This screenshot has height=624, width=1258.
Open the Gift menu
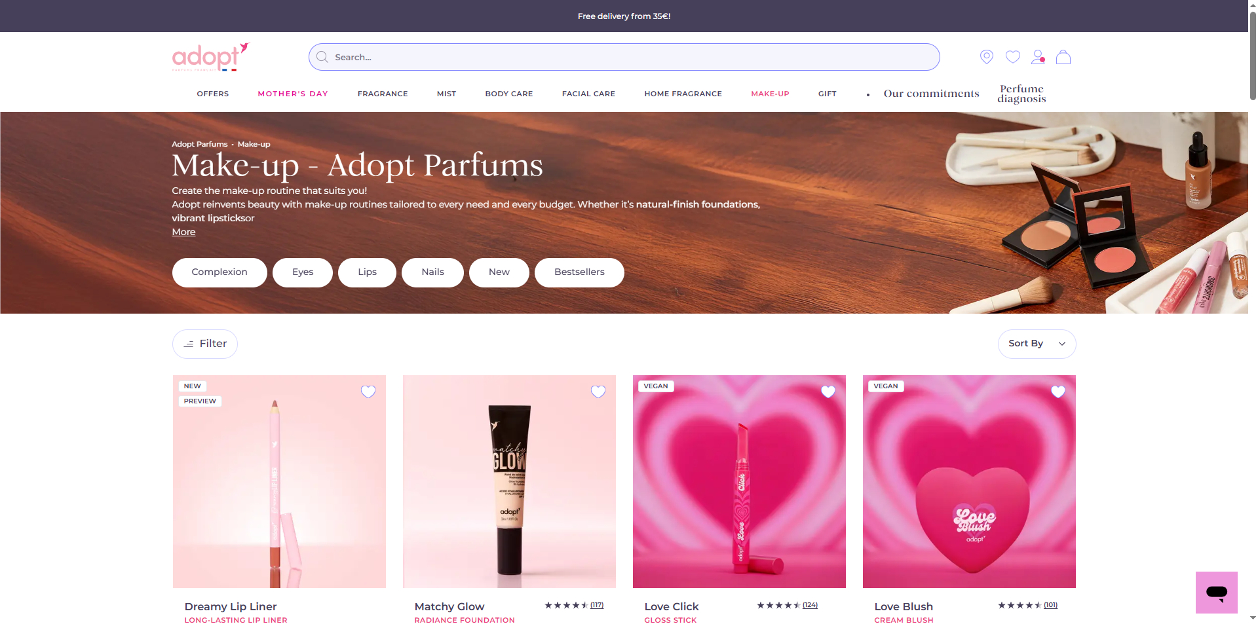[x=827, y=94]
